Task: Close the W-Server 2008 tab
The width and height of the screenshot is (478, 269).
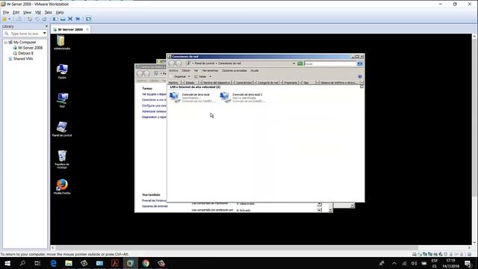Action: [x=87, y=29]
